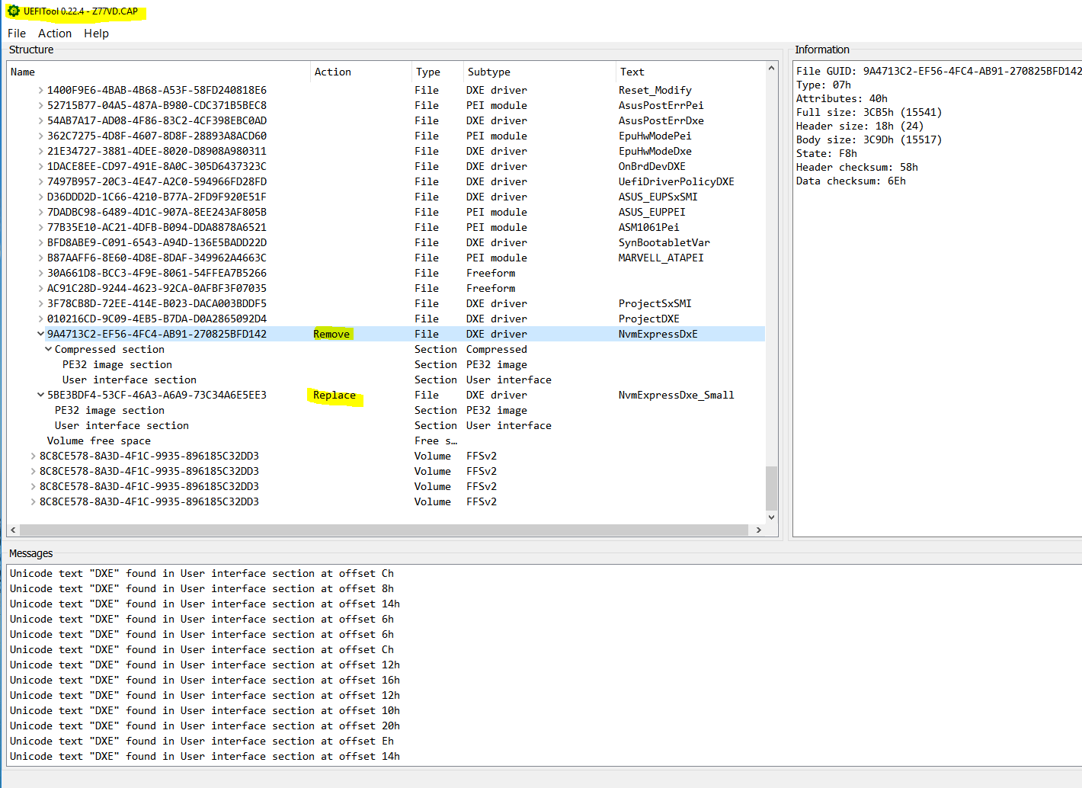Click the Remove action cell
Screen dimensions: 1082x788
[331, 334]
